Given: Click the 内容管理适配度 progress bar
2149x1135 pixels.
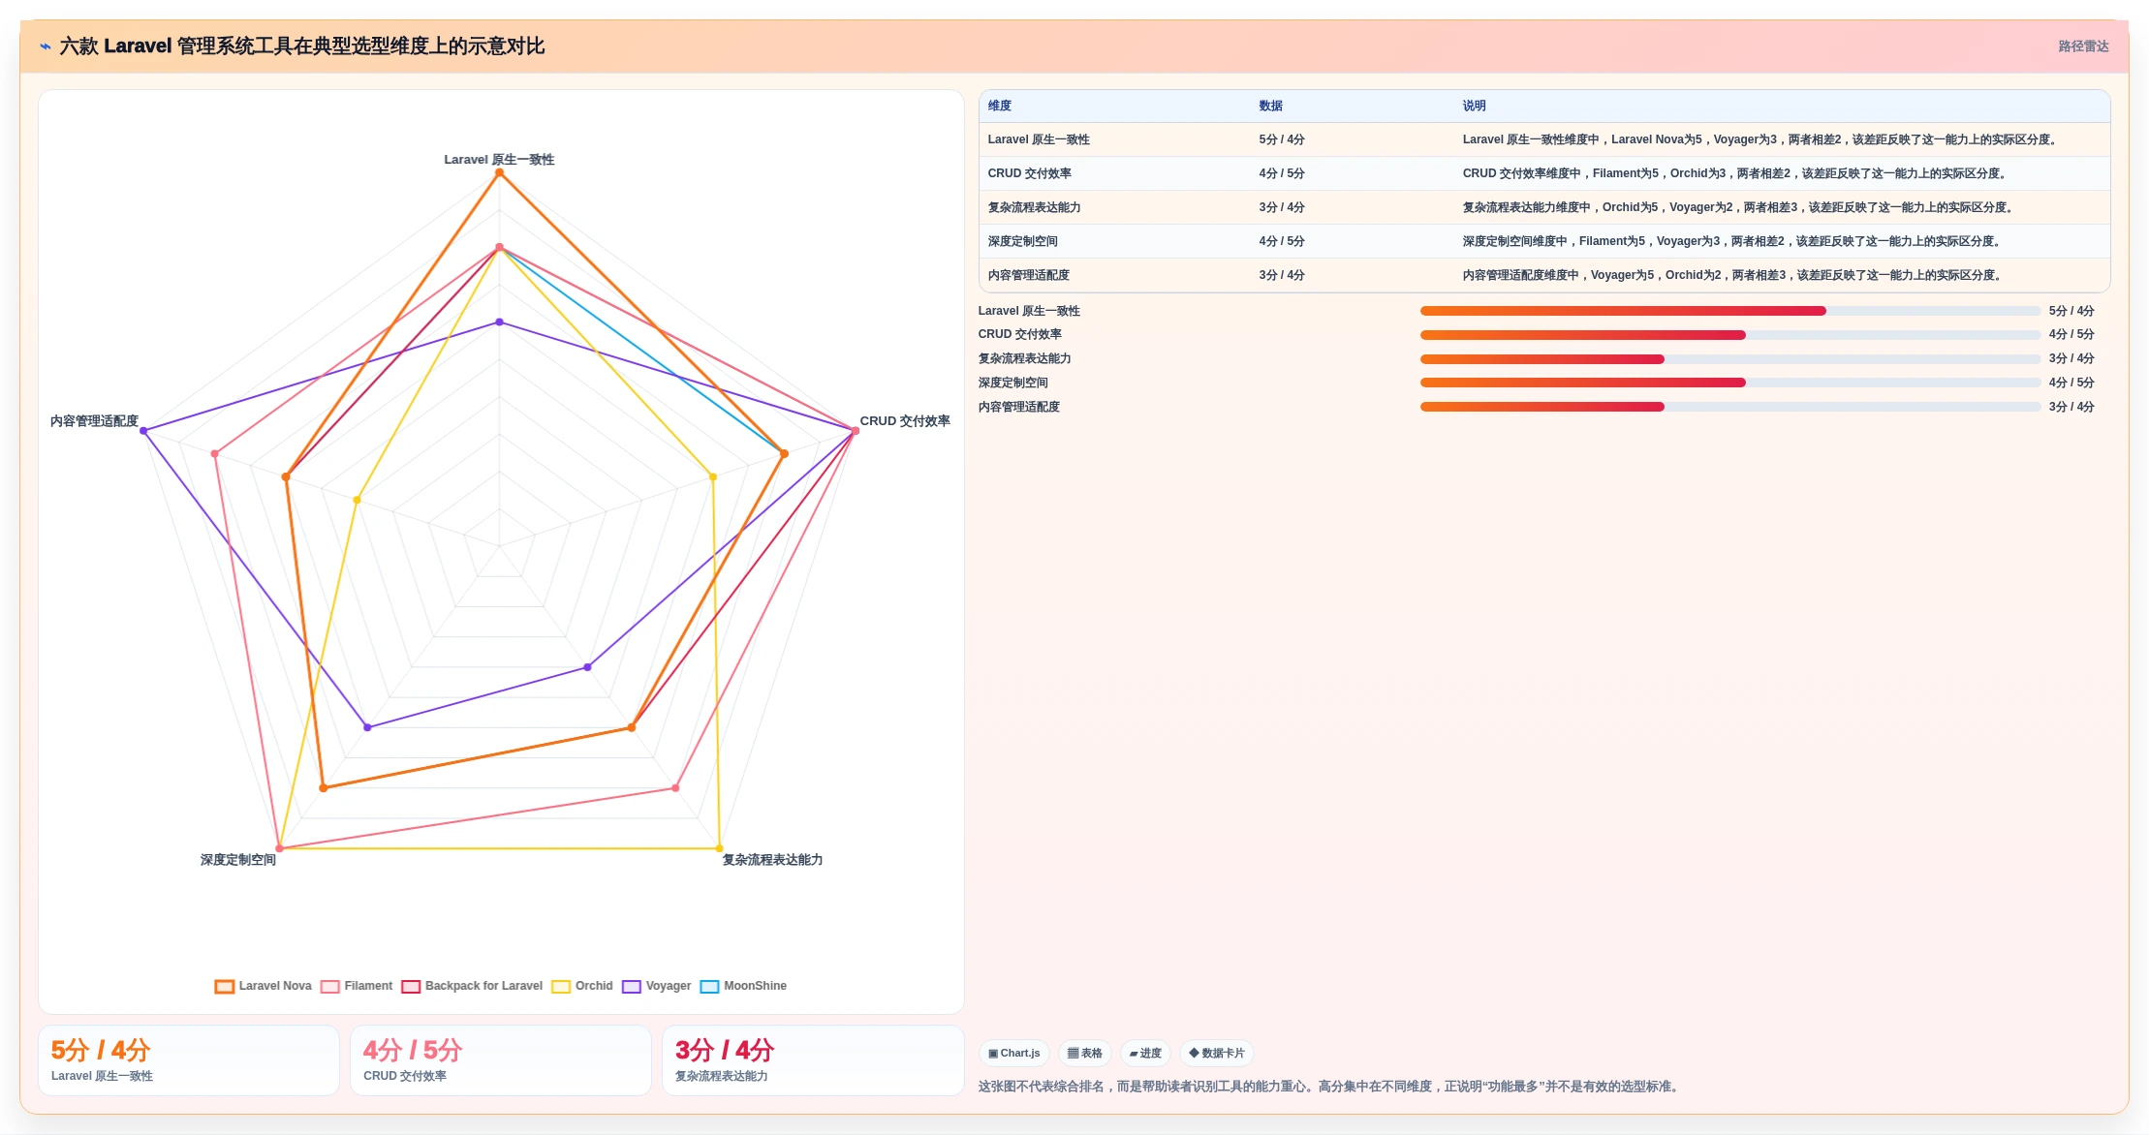Looking at the screenshot, I should [1730, 407].
